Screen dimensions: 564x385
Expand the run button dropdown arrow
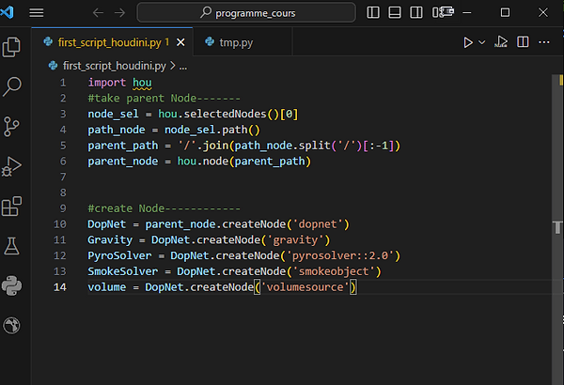[482, 42]
